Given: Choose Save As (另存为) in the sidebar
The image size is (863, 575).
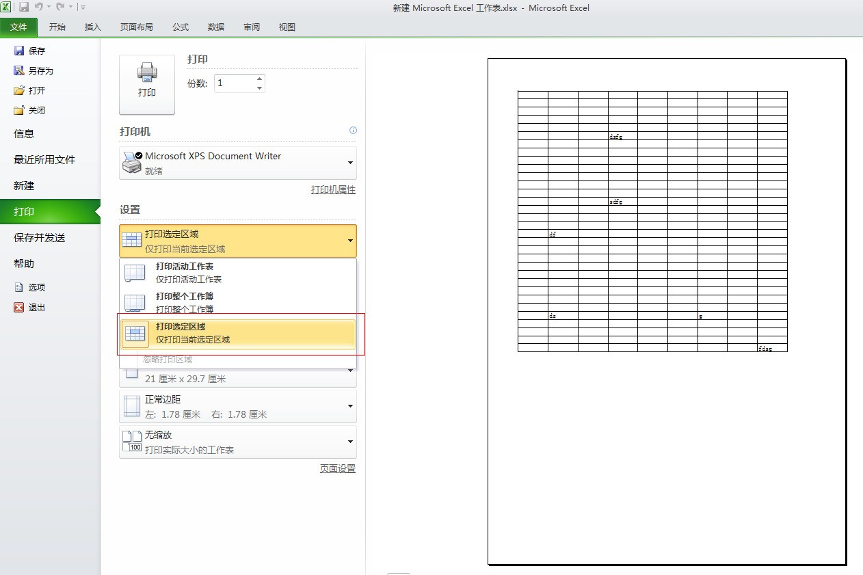Looking at the screenshot, I should (40, 70).
